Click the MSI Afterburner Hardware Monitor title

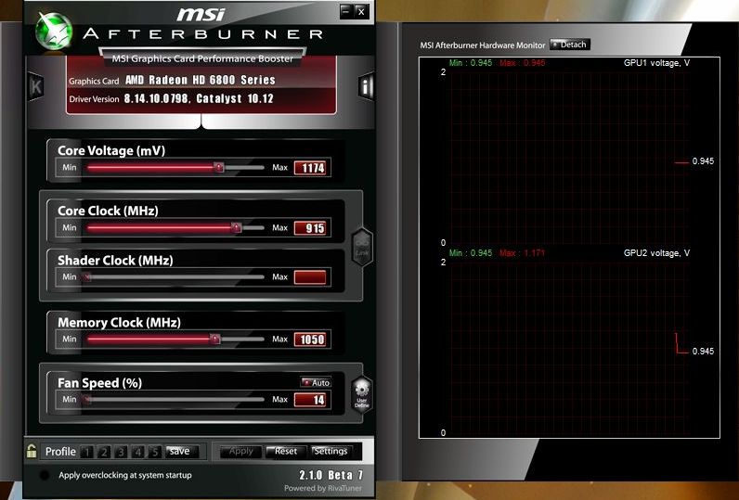(483, 45)
